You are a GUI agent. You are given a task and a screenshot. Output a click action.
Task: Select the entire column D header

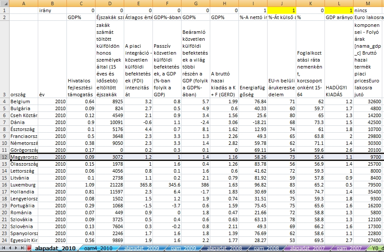(x=109, y=3)
